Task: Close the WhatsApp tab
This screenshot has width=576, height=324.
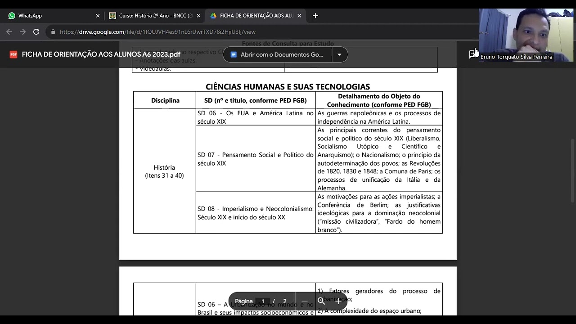Action: point(98,16)
